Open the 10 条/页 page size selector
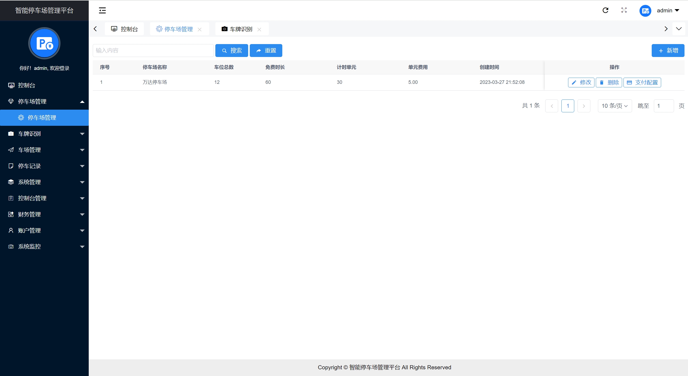Image resolution: width=688 pixels, height=376 pixels. pos(615,106)
